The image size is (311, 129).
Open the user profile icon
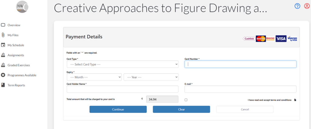point(306,6)
